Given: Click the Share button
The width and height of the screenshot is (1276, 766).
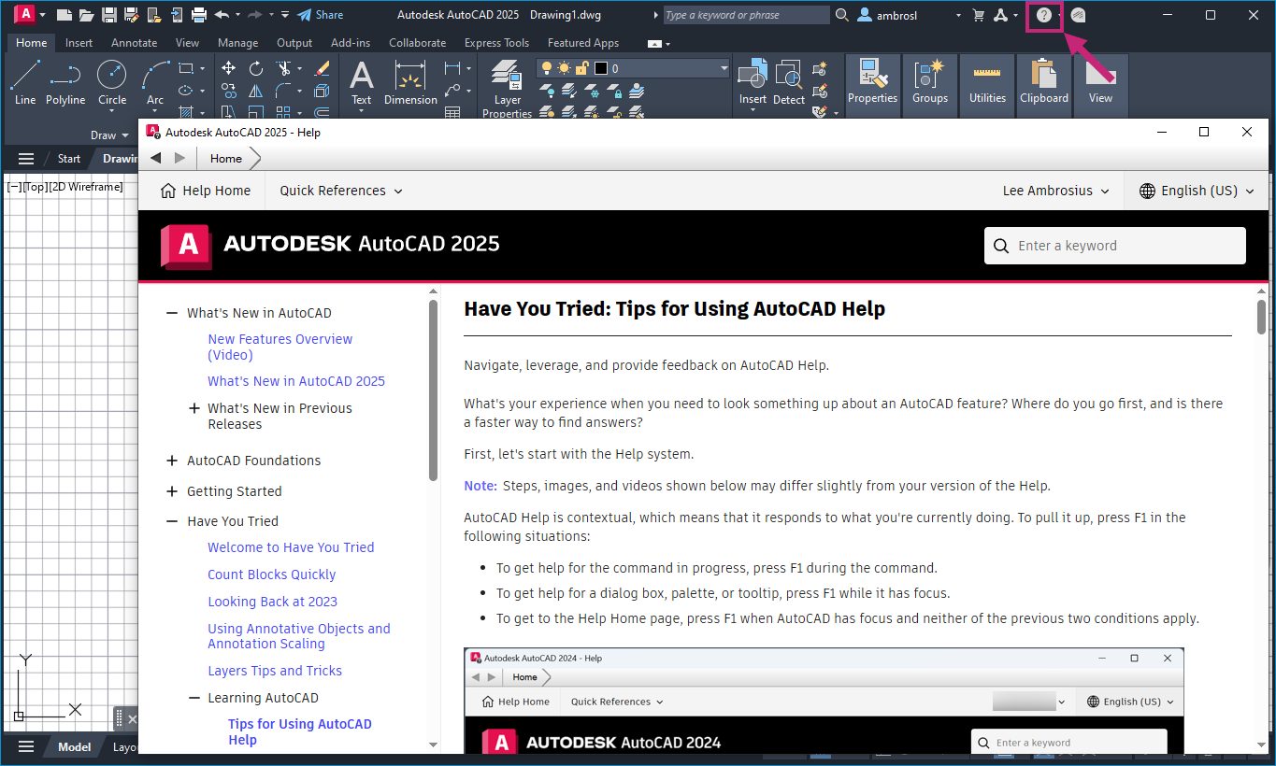Looking at the screenshot, I should point(320,15).
